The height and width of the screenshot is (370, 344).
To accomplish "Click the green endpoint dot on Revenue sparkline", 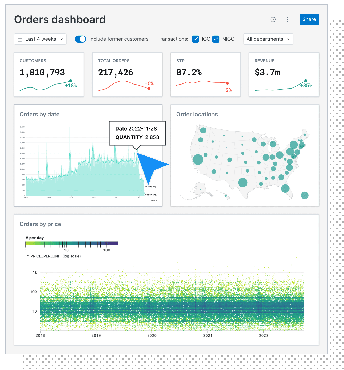I will [x=306, y=81].
